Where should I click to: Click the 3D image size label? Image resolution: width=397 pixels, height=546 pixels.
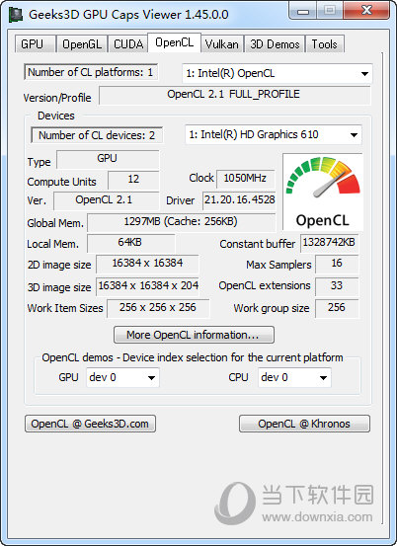59,288
